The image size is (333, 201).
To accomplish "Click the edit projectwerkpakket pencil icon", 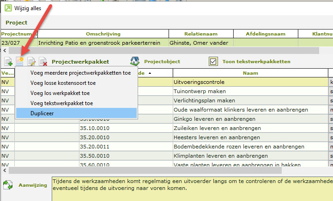I will coord(31,61).
